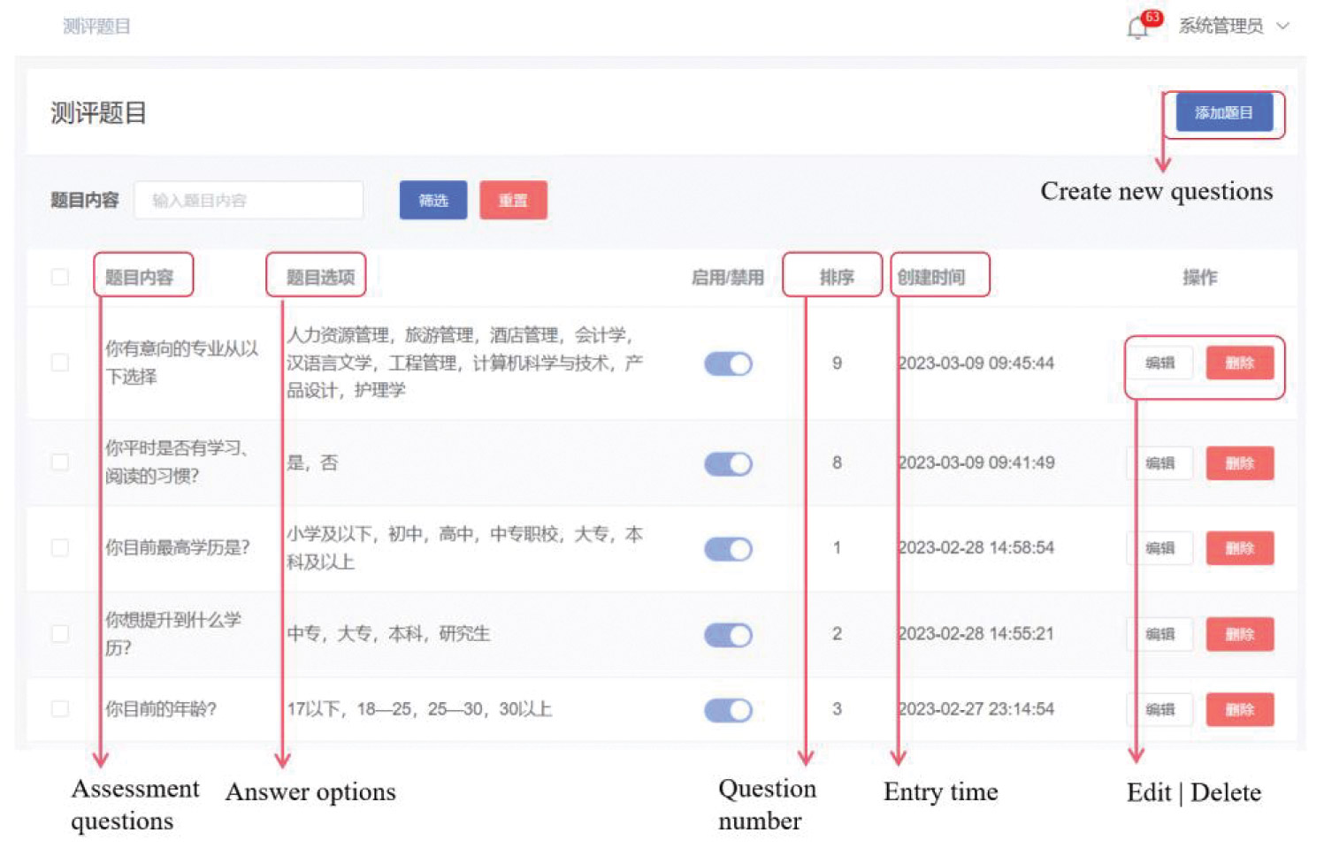
Task: Tick checkbox for row 你目前最高学历是
Action: click(x=60, y=547)
